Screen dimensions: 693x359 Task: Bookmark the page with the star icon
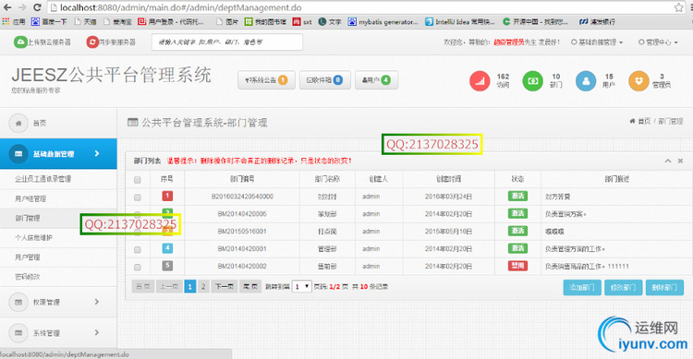pyautogui.click(x=679, y=7)
